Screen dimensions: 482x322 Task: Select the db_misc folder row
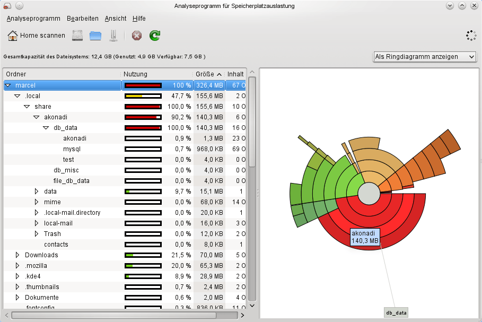coord(125,170)
